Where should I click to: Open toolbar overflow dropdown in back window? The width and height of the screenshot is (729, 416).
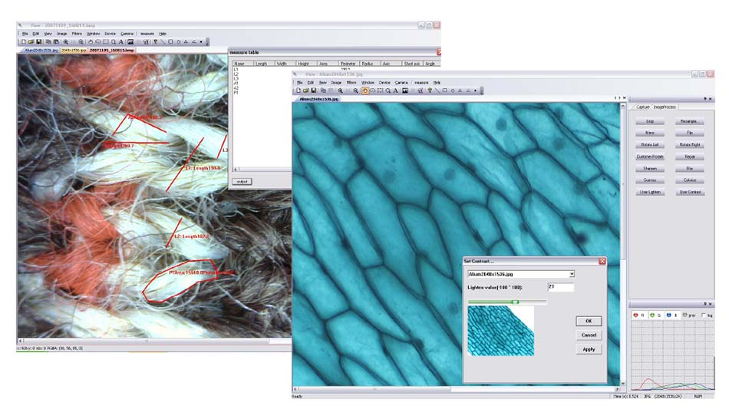tap(207, 42)
